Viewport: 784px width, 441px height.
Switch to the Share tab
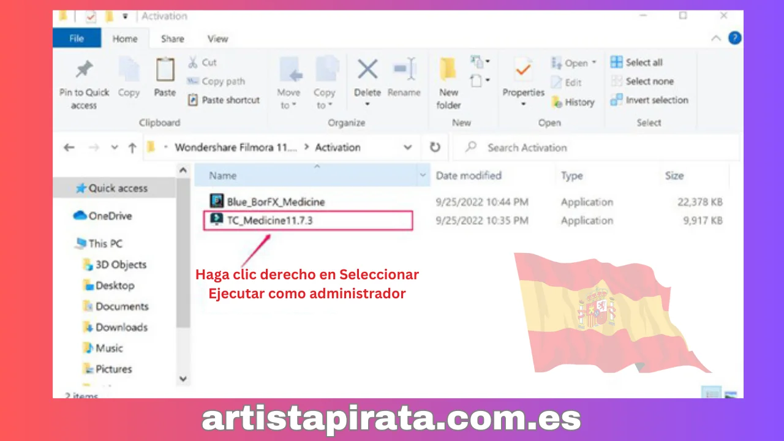pos(173,39)
